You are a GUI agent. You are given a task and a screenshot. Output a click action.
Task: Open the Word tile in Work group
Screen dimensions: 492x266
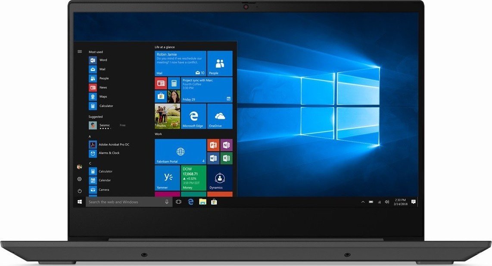213,158
